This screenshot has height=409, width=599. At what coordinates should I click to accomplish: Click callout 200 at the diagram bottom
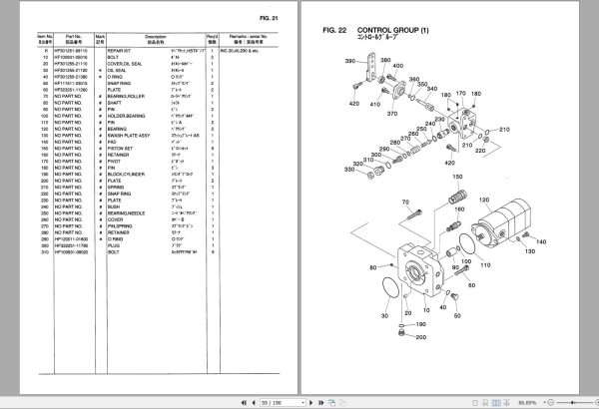pyautogui.click(x=421, y=337)
